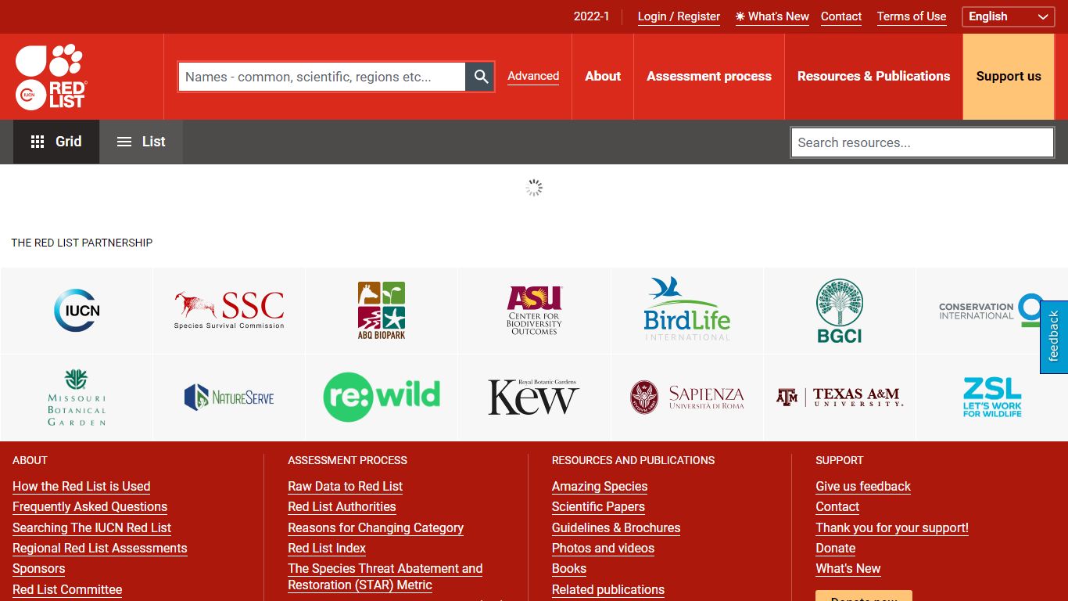The image size is (1068, 601).
Task: Open the ASU Center for Biodiversity Outcomes logo
Action: 534,311
